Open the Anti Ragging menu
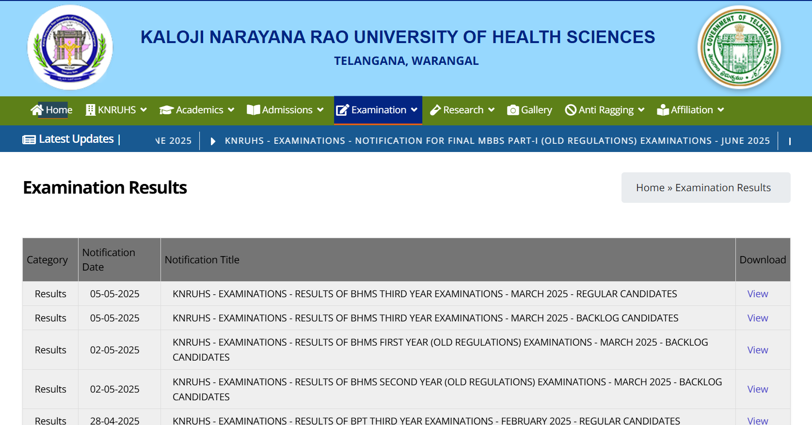The height and width of the screenshot is (425, 812). 606,110
